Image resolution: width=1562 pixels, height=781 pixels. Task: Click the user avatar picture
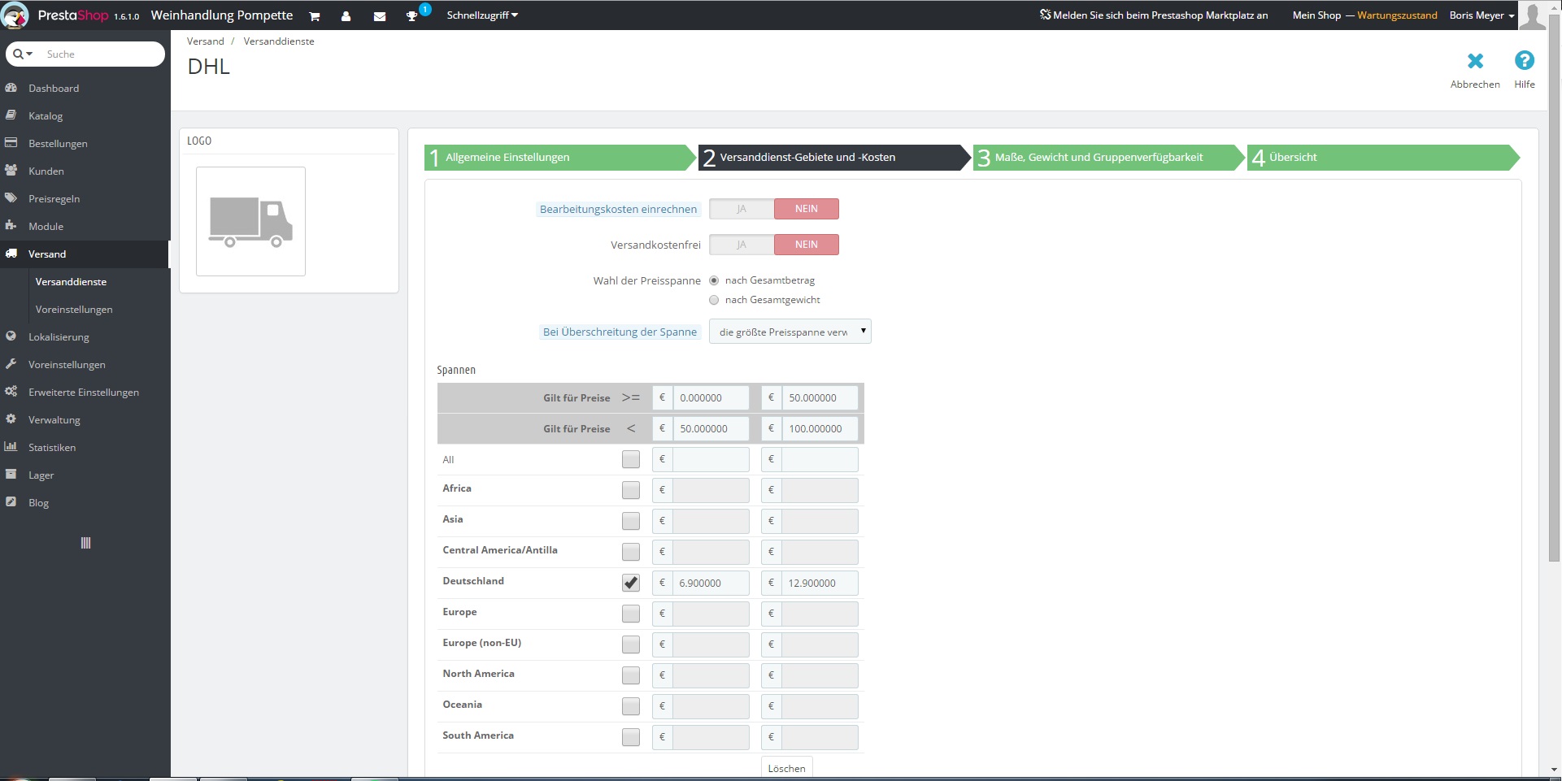coord(1532,15)
